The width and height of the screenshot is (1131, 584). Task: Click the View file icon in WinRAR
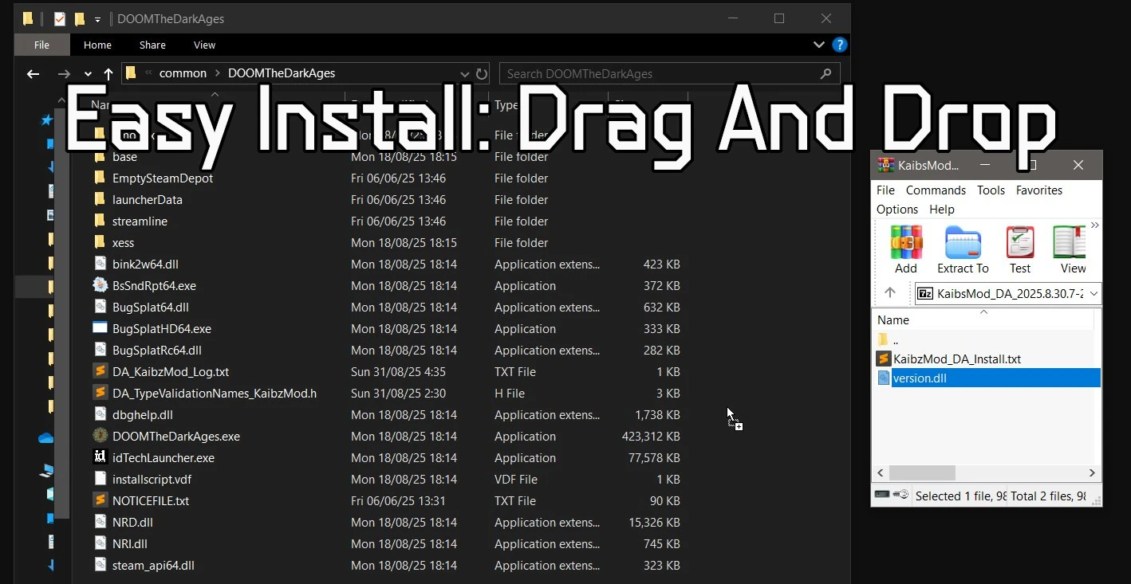point(1071,249)
